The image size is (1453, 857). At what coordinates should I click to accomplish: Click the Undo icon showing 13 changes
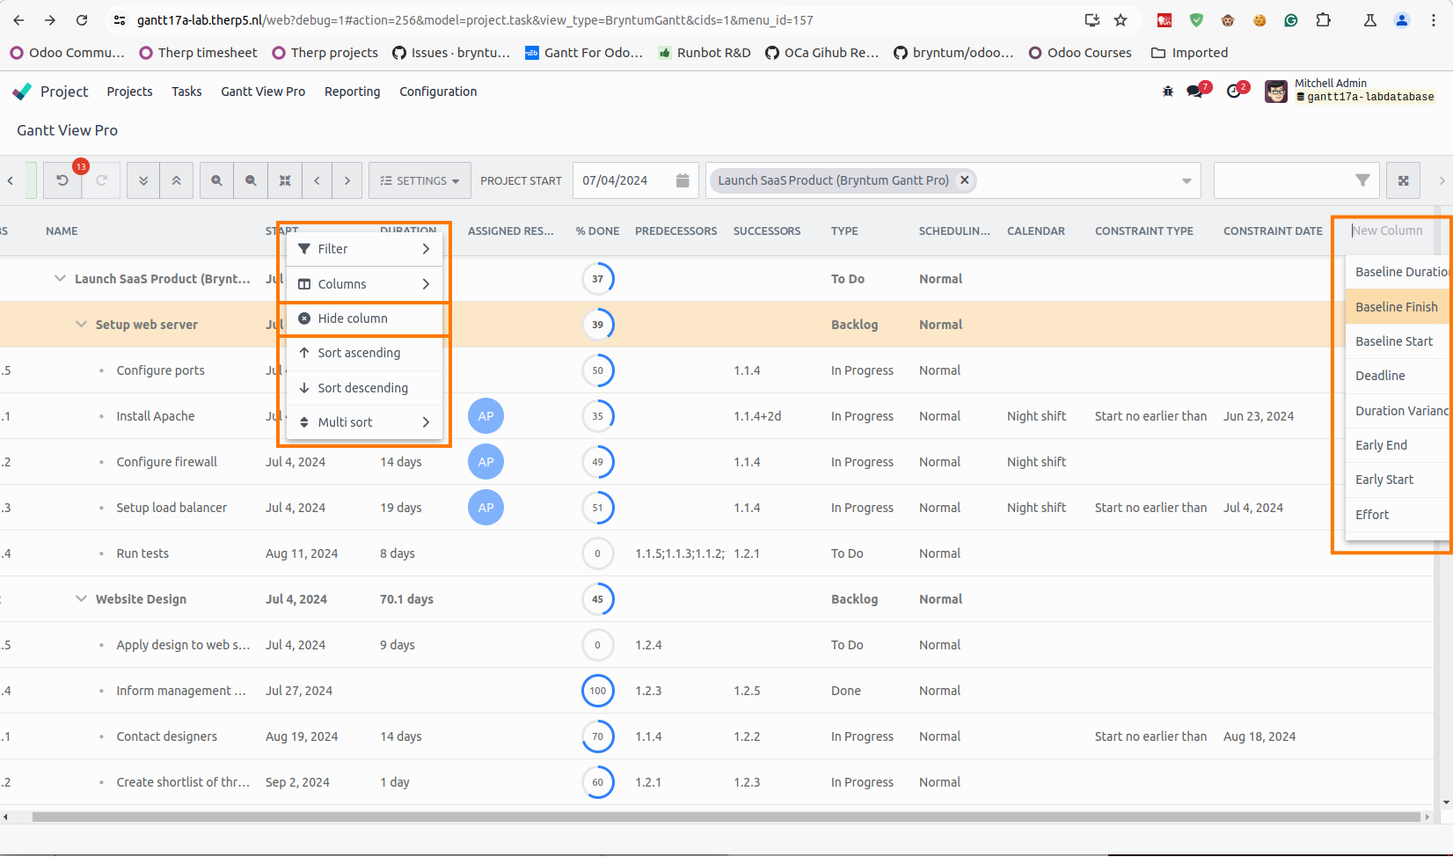[x=62, y=180]
